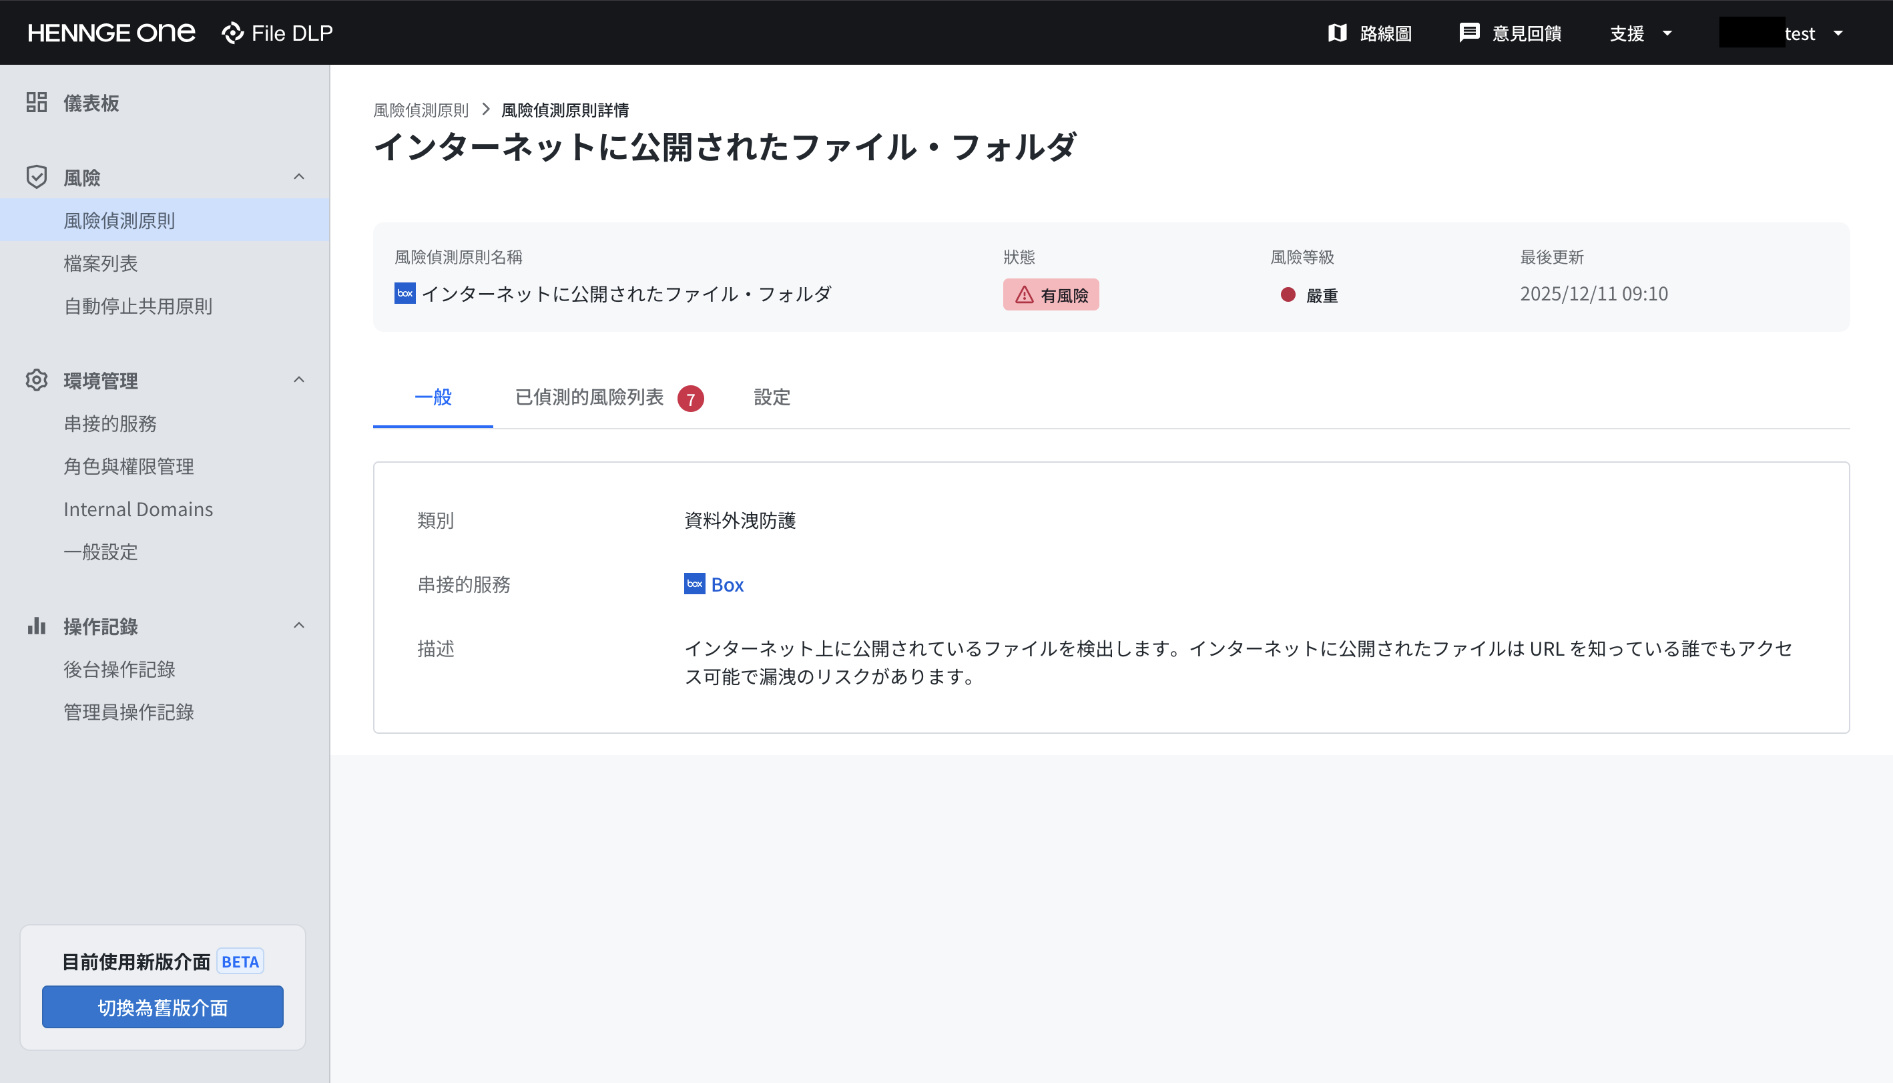This screenshot has height=1083, width=1893.
Task: Collapse the 風險 sidebar section
Action: tap(299, 177)
